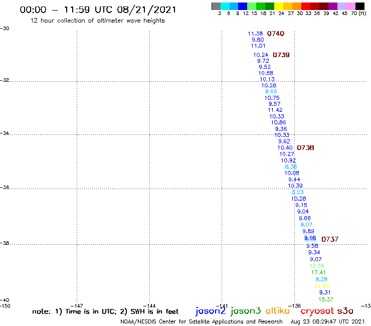Select the lavender swatch in the legend bar

click(341, 6)
